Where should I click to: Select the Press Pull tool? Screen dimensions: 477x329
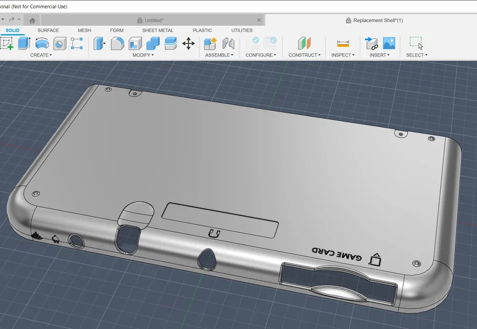pyautogui.click(x=100, y=44)
